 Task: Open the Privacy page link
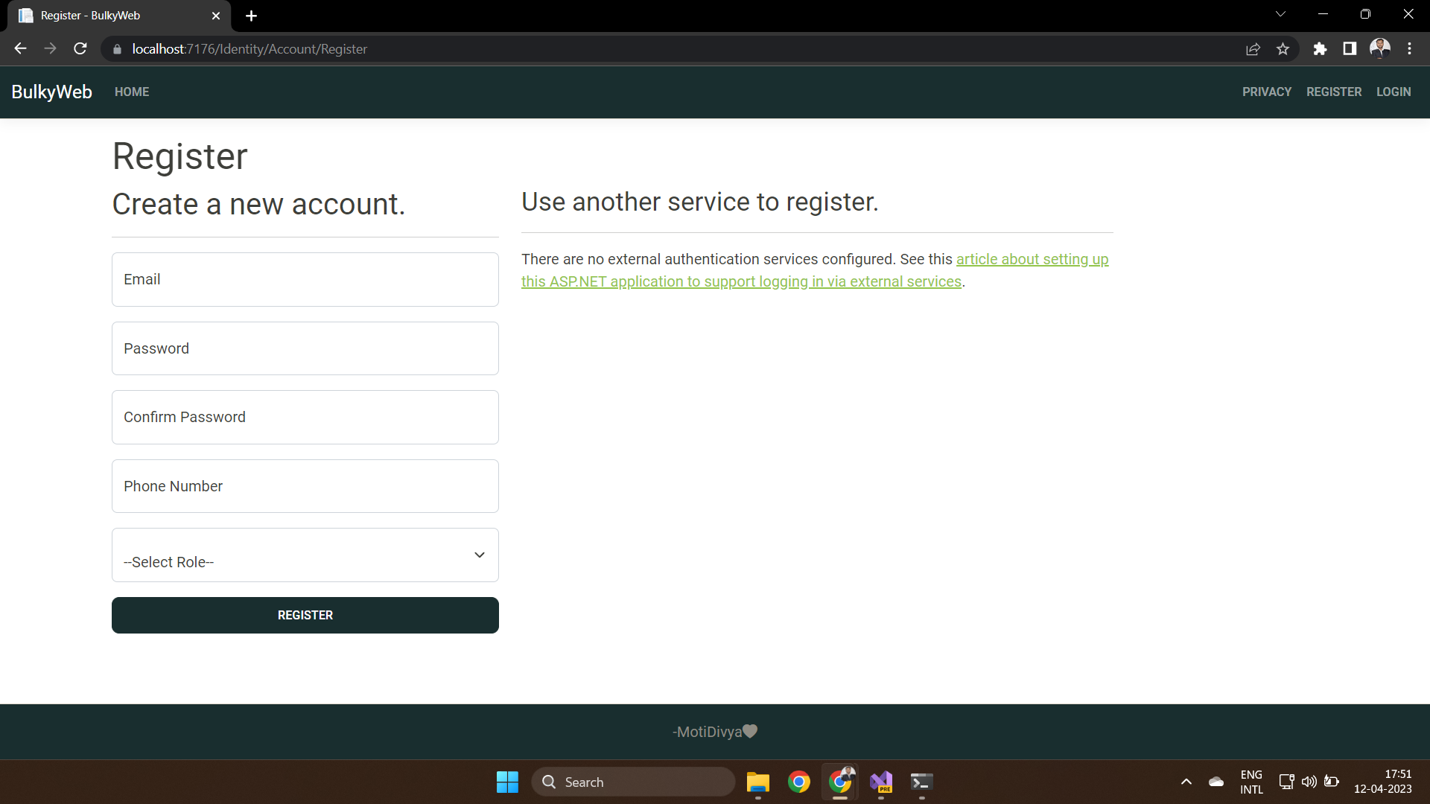1266,92
